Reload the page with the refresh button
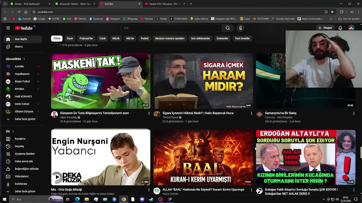The height and width of the screenshot is (203, 362). pyautogui.click(x=19, y=12)
